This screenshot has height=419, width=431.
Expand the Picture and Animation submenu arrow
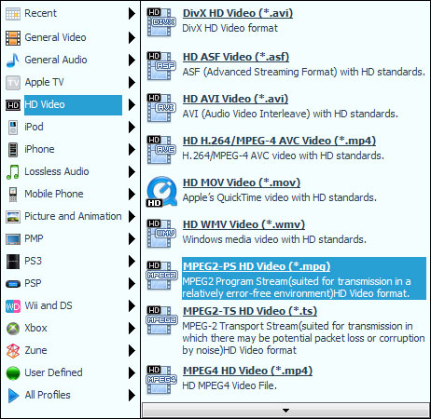(x=132, y=216)
